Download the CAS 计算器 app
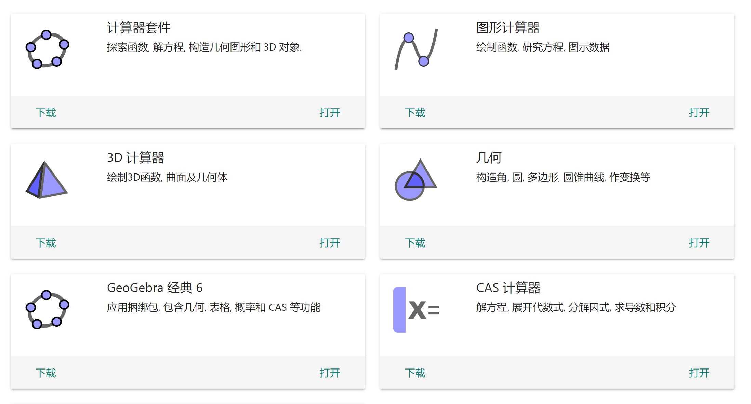 [x=415, y=373]
